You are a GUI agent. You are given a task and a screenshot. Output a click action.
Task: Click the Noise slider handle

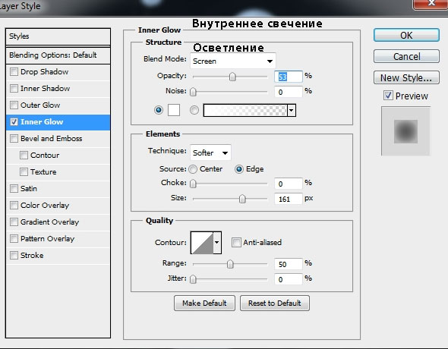[x=193, y=92]
